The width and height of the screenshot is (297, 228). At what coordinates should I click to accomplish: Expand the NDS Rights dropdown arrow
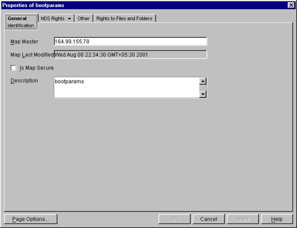(70, 19)
